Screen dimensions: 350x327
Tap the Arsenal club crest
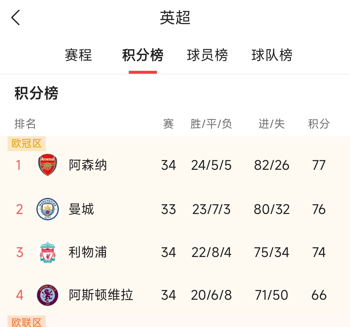pos(48,165)
